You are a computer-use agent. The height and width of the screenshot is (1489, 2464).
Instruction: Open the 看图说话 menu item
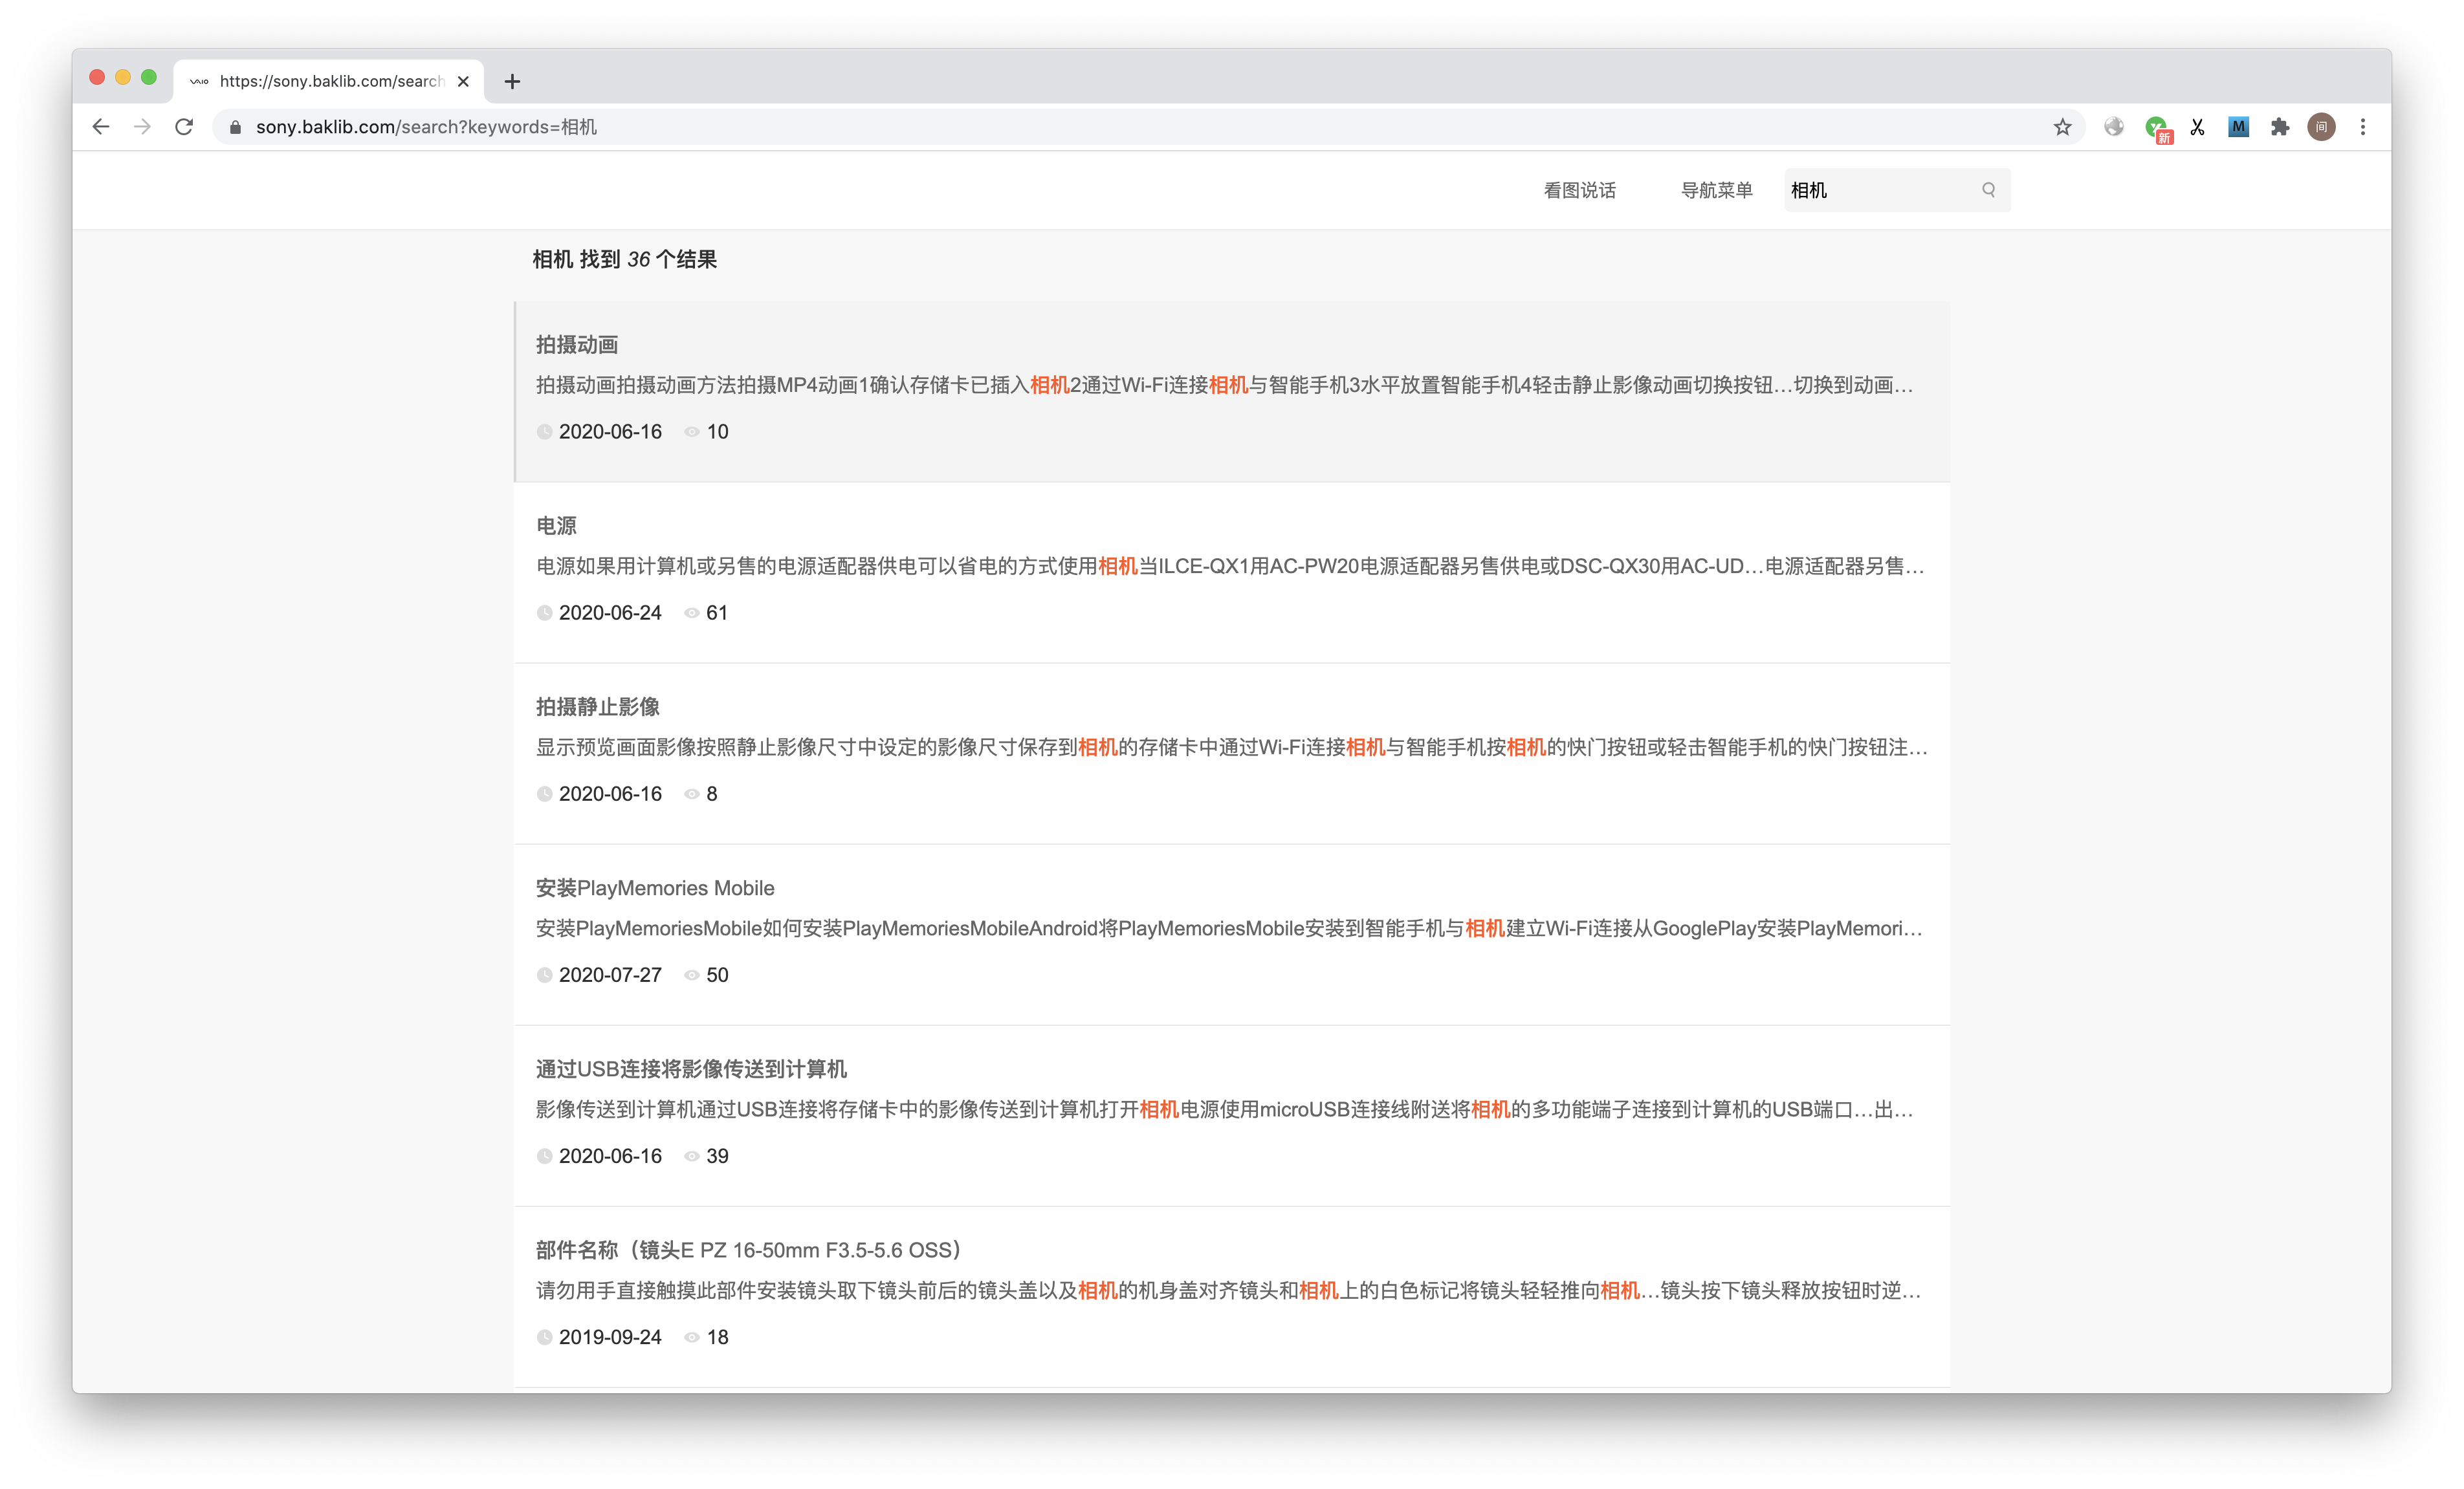[1579, 190]
